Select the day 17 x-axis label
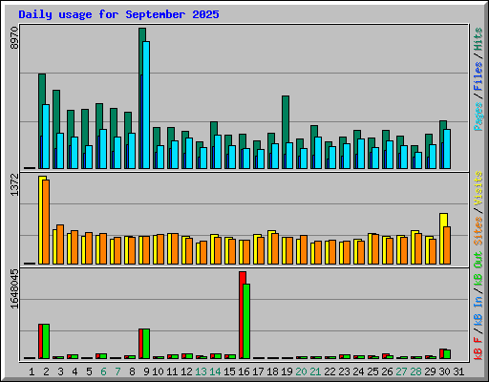This screenshot has height=382, width=489. (258, 371)
